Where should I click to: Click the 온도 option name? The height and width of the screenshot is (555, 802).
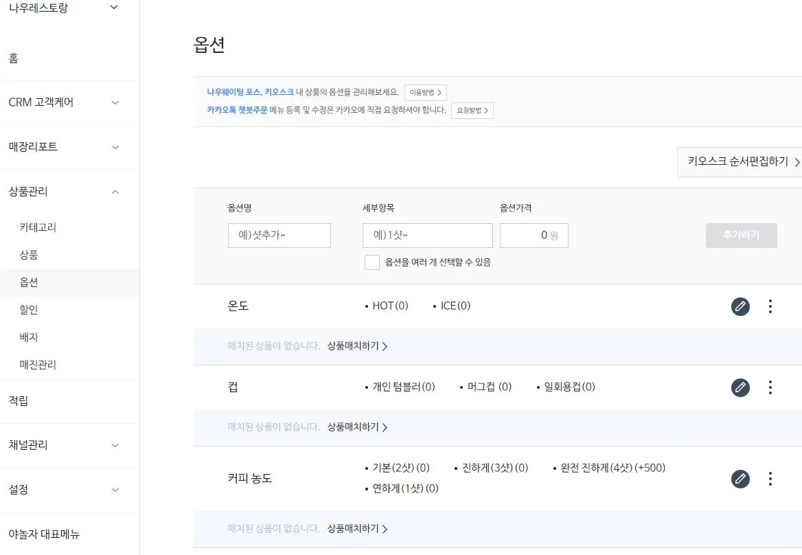238,306
